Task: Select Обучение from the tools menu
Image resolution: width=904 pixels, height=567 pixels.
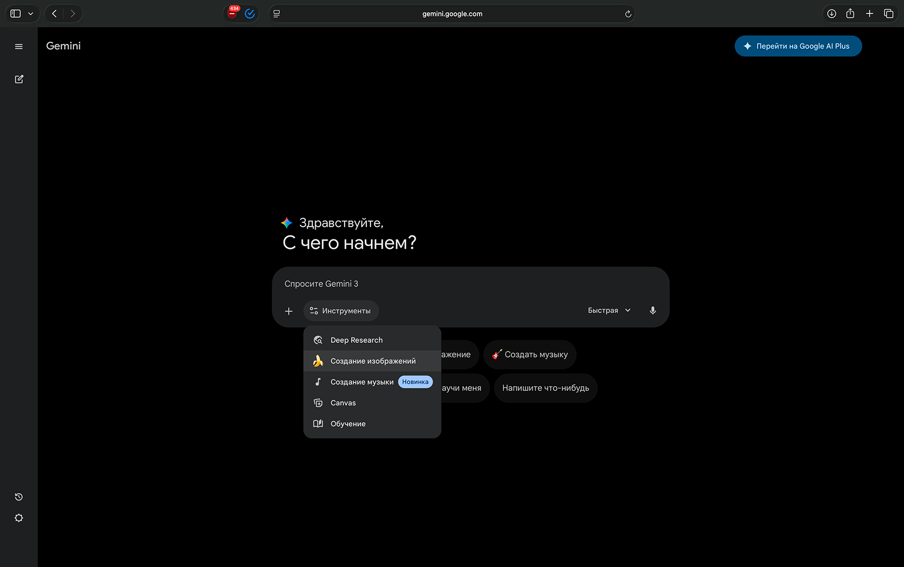Action: tap(348, 424)
